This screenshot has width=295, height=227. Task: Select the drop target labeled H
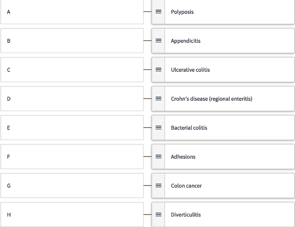(x=72, y=214)
